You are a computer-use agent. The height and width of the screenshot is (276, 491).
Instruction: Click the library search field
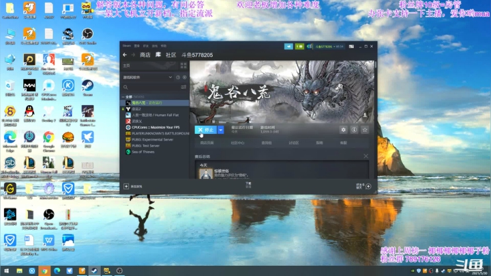pos(151,87)
